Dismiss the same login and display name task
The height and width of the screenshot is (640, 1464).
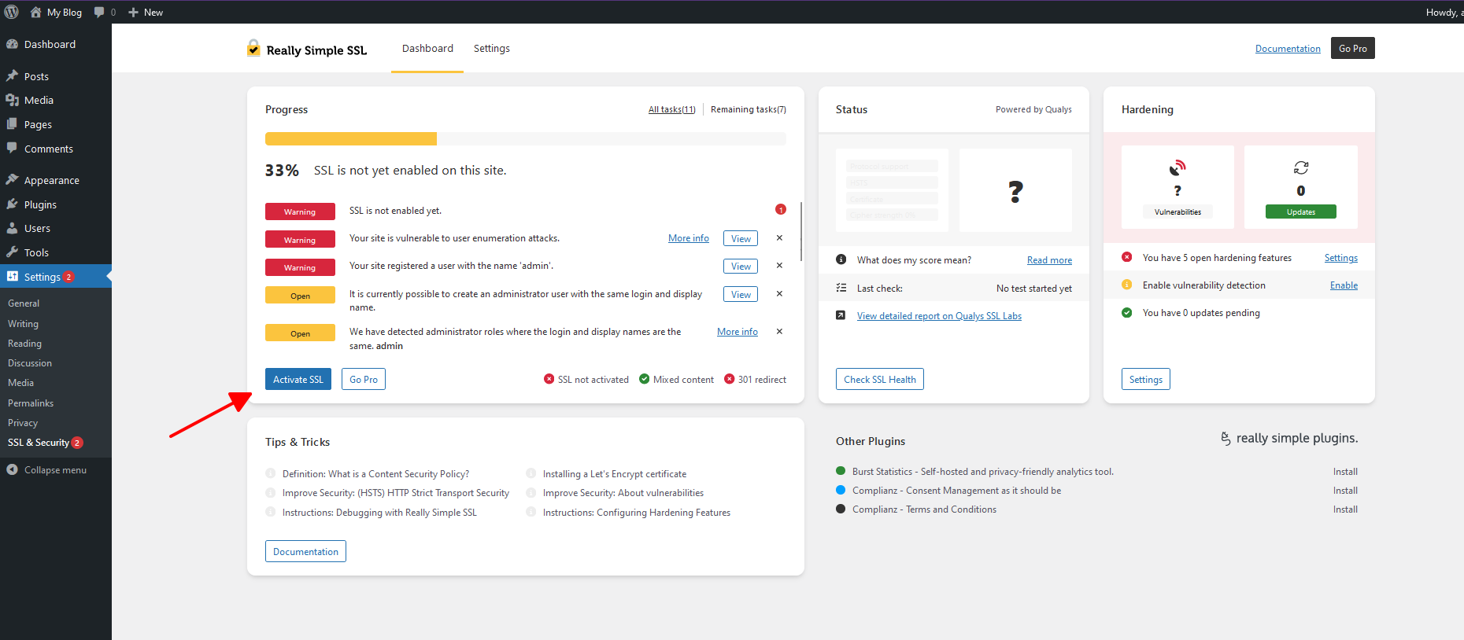pos(779,294)
